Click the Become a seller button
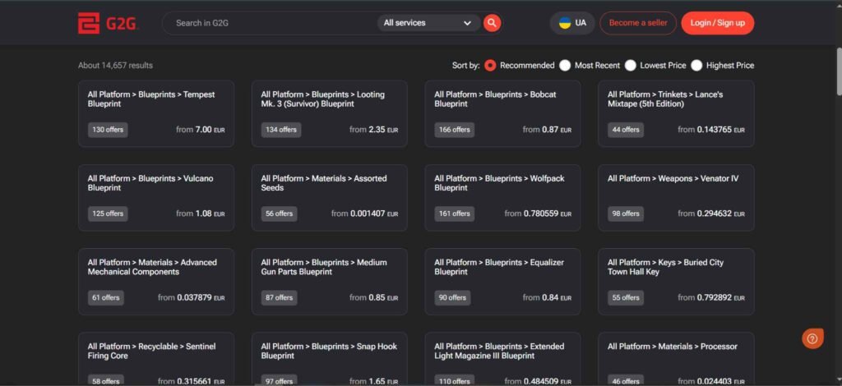This screenshot has width=842, height=386. [637, 23]
